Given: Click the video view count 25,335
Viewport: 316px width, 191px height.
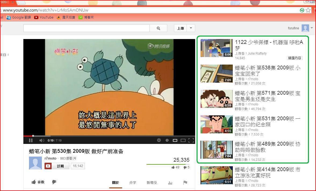Looking at the screenshot, I should [x=181, y=160].
